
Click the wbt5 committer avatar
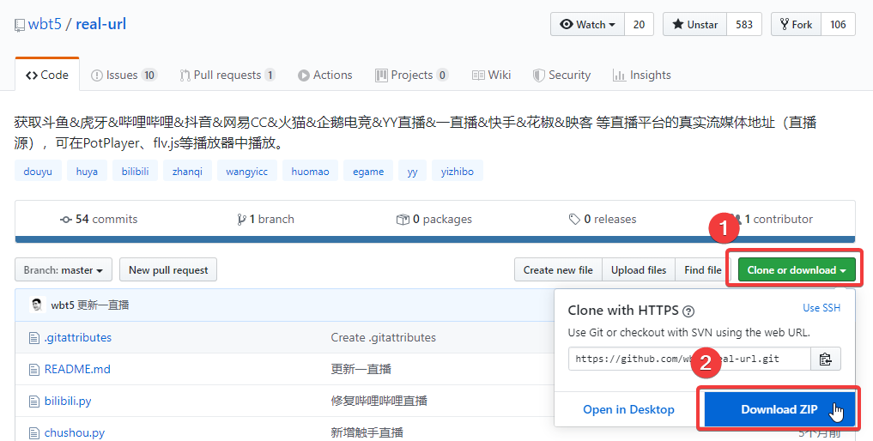pyautogui.click(x=37, y=305)
